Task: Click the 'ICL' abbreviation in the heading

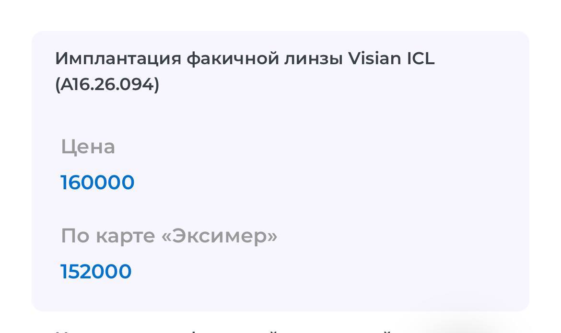Action: 421,58
